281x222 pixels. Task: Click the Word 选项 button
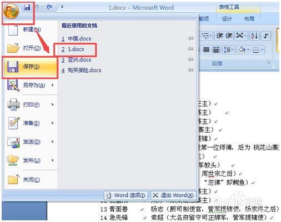pos(126,195)
